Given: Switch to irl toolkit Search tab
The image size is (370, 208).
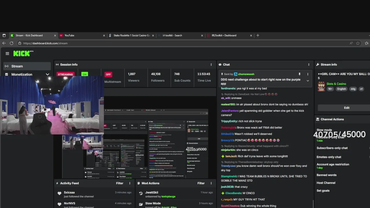Looking at the screenshot, I should [x=180, y=35].
